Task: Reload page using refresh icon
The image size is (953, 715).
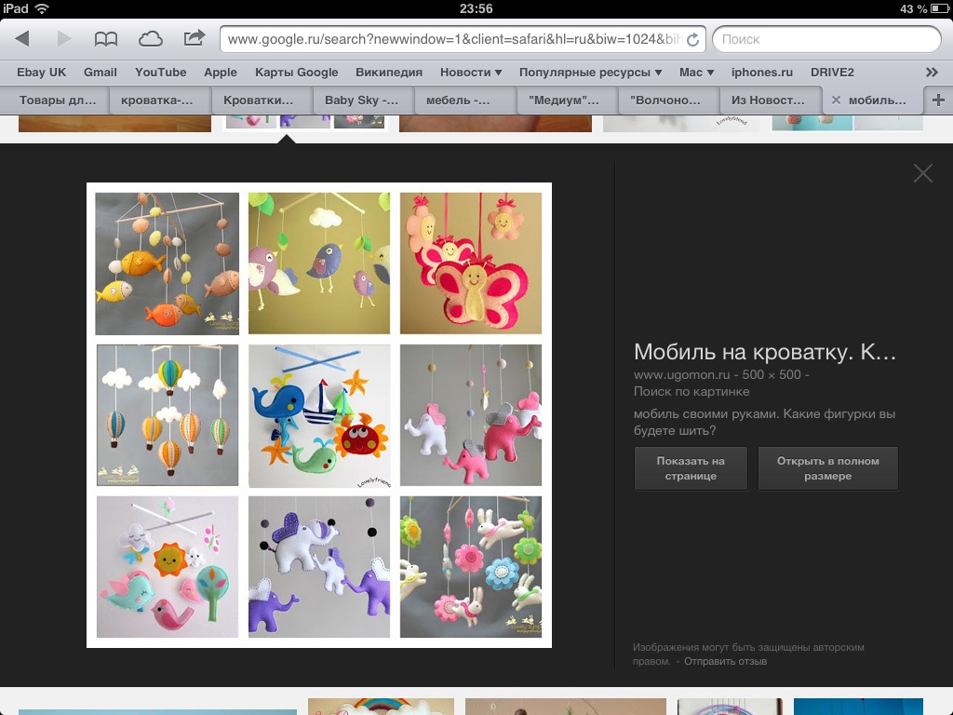Action: pos(691,40)
